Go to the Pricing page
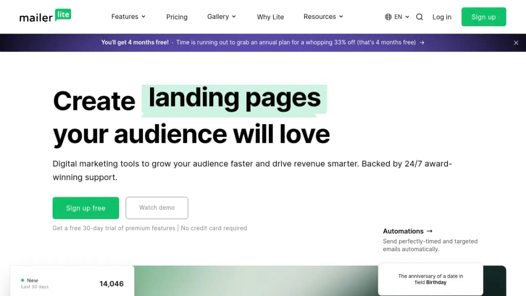 (177, 17)
